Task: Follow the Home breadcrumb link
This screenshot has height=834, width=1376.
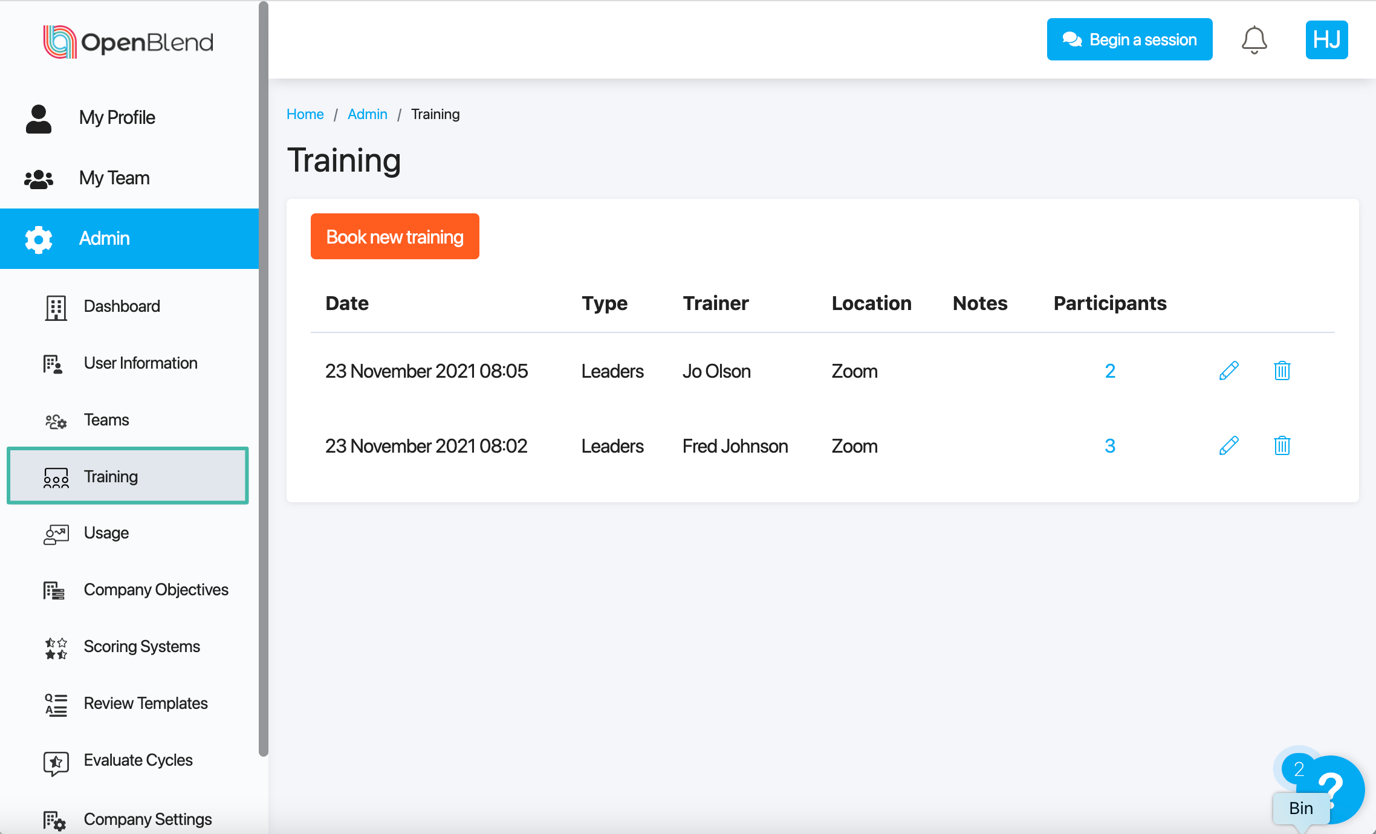Action: pos(305,114)
